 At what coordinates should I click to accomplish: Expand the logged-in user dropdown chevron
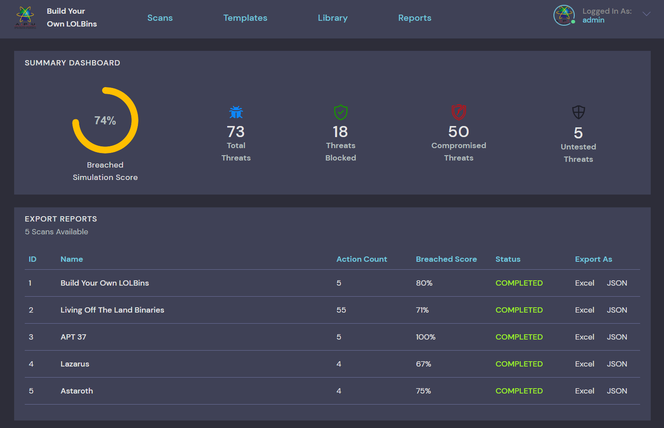point(646,14)
